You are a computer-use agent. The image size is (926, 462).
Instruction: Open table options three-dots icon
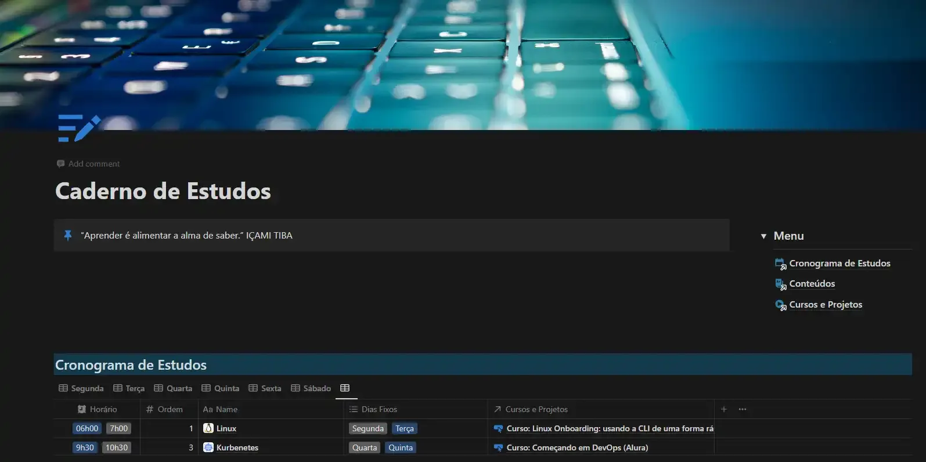[742, 409]
